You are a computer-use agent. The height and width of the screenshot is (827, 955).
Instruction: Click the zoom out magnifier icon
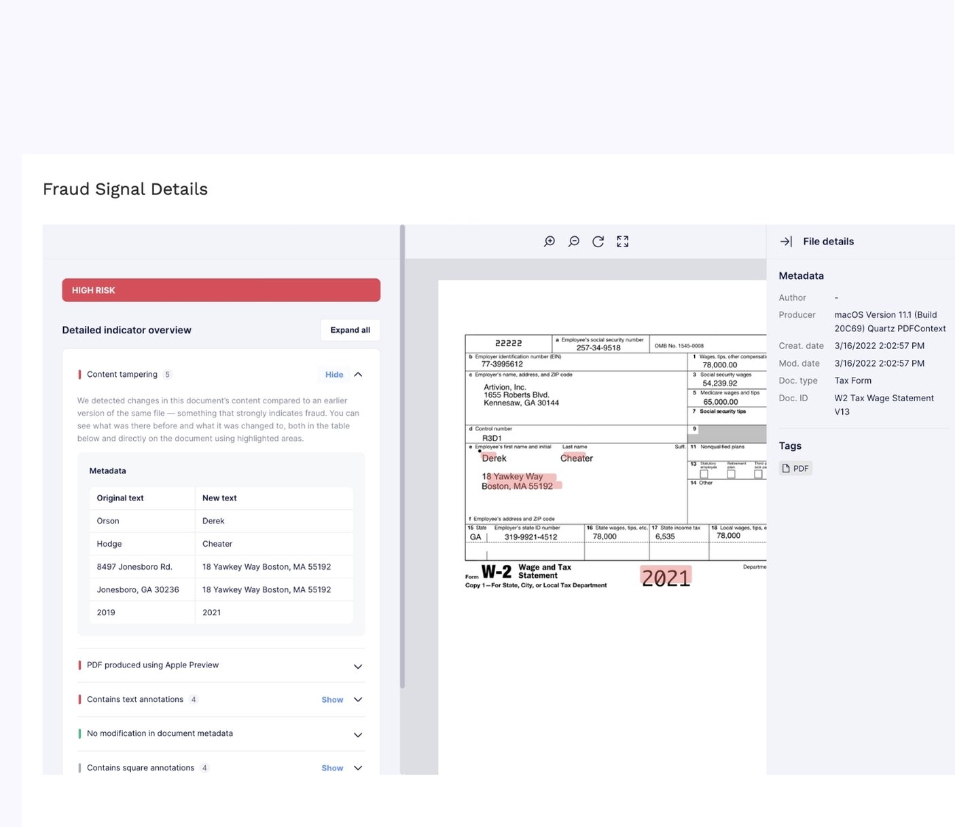(x=574, y=242)
